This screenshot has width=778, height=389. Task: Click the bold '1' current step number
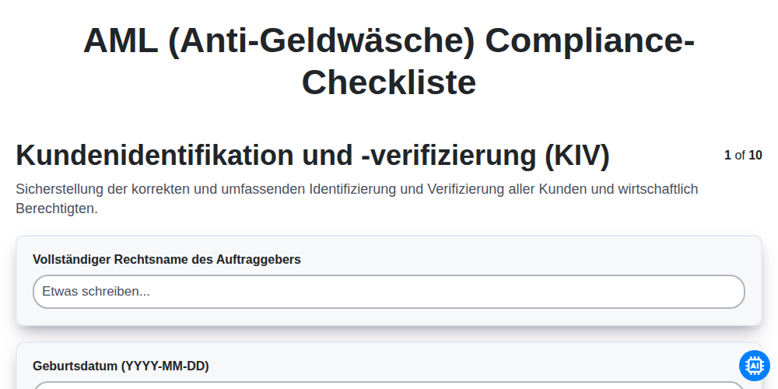727,156
